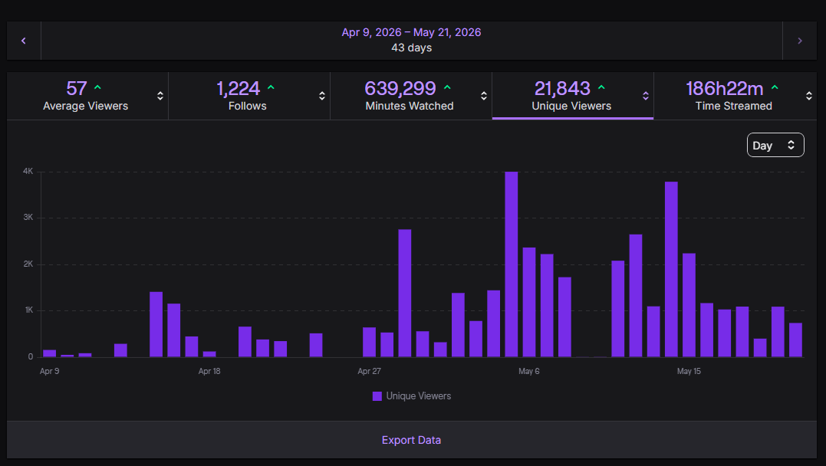Click the 21,843 unique viewers value
The width and height of the screenshot is (826, 466).
(562, 88)
